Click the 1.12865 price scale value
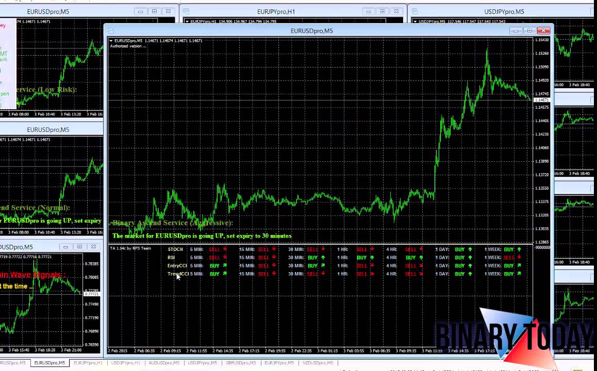597x371 pixels. point(542,242)
